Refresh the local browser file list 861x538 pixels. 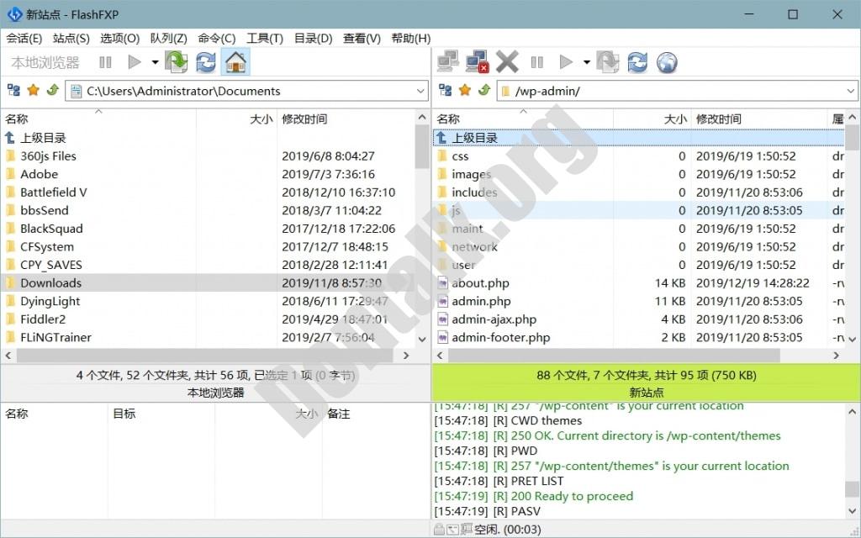tap(205, 62)
